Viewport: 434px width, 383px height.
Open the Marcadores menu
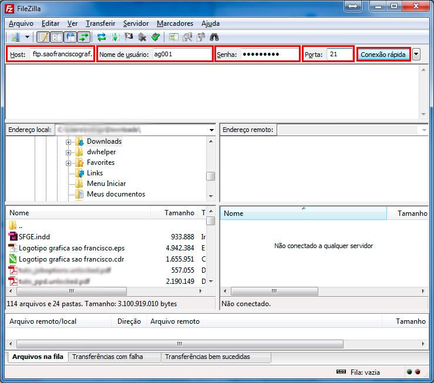coord(175,23)
